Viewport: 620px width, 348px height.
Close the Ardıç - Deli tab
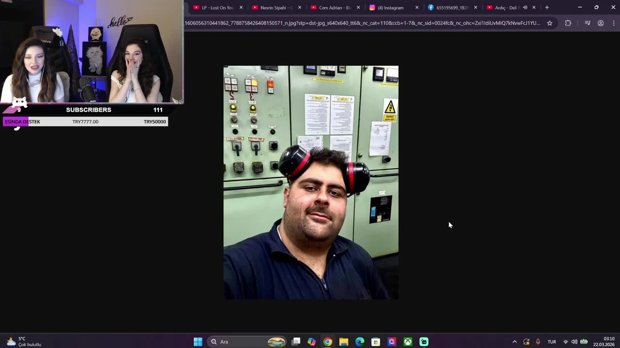click(534, 7)
